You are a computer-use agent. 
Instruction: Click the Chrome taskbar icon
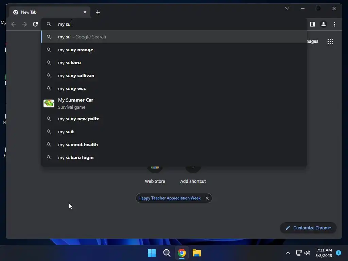181,253
